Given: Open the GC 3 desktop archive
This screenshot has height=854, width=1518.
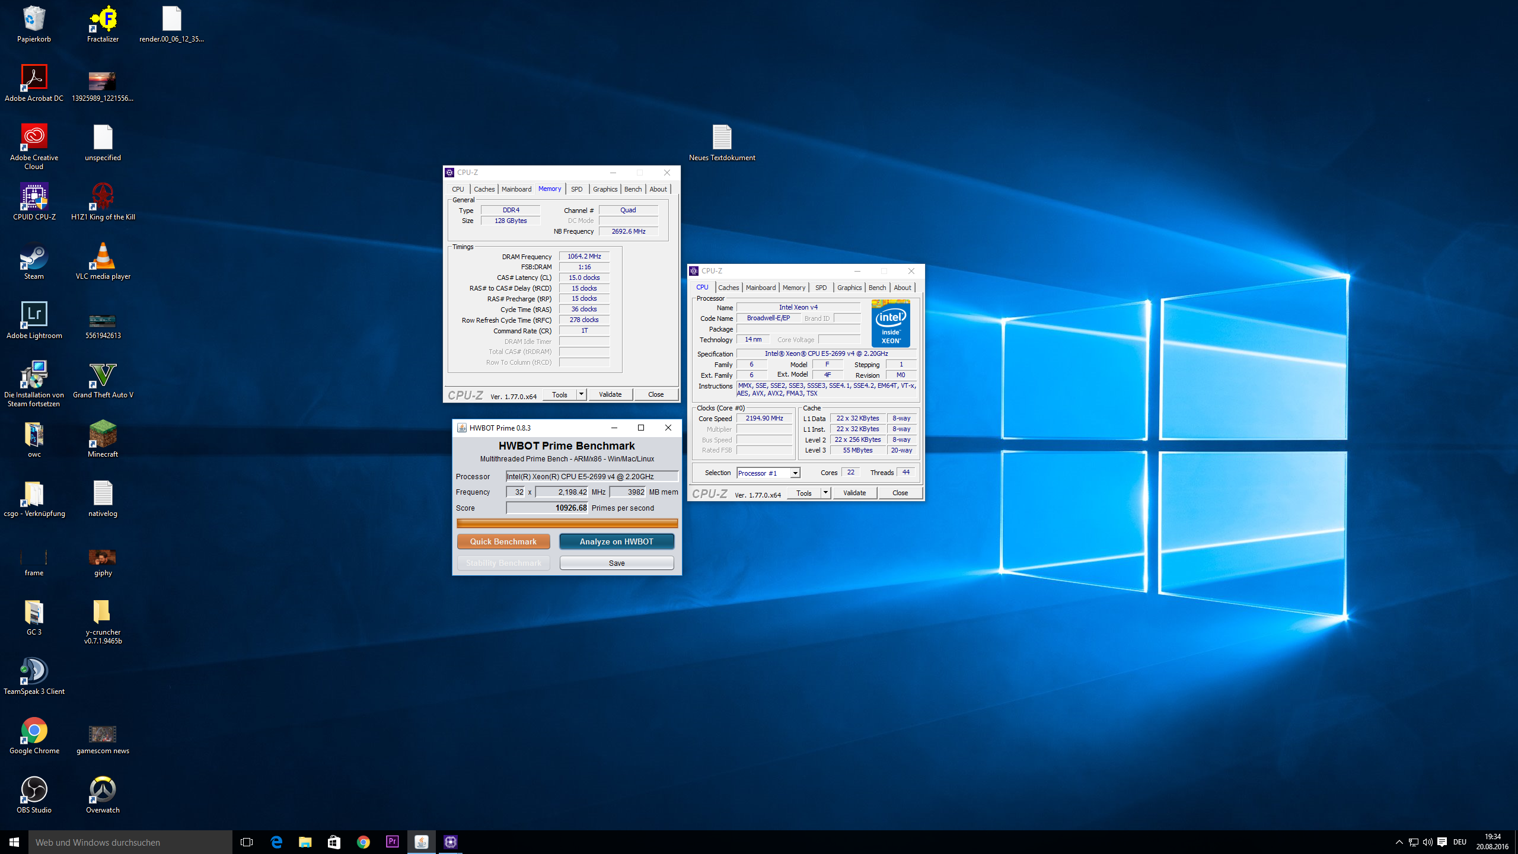Looking at the screenshot, I should tap(34, 617).
